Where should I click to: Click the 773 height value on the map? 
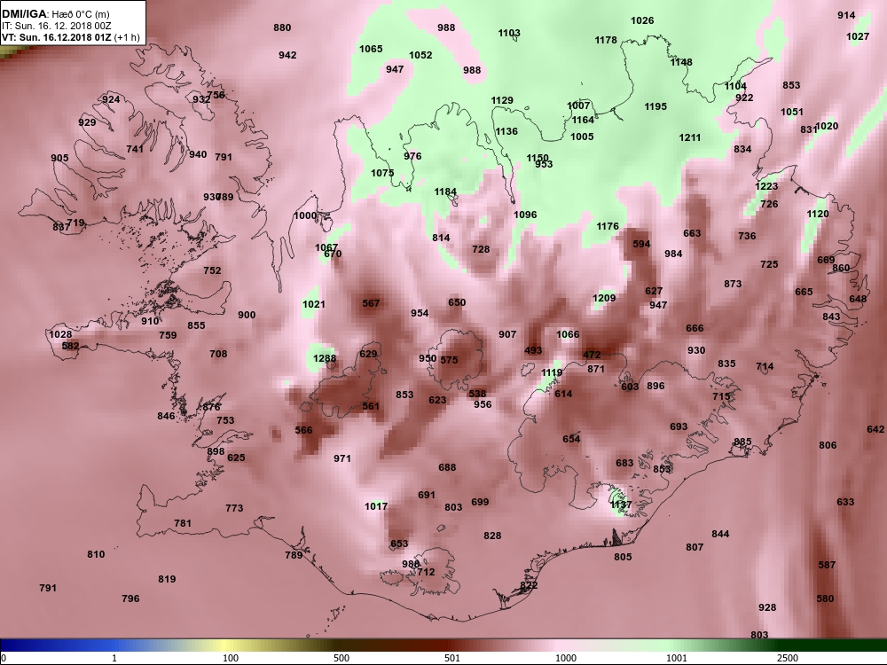[x=234, y=508]
